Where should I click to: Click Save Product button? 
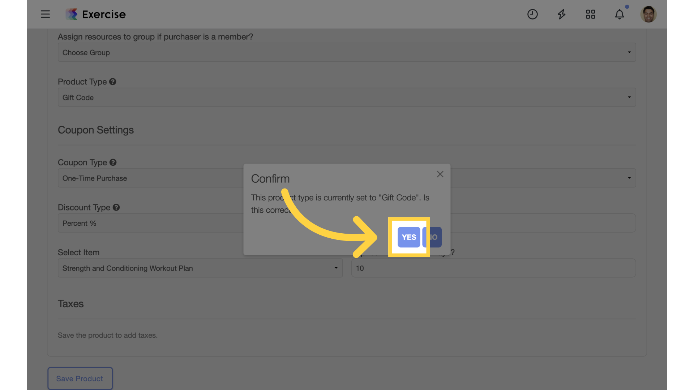(79, 378)
